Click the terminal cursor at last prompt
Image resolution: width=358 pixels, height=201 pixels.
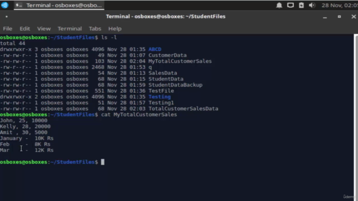click(103, 162)
